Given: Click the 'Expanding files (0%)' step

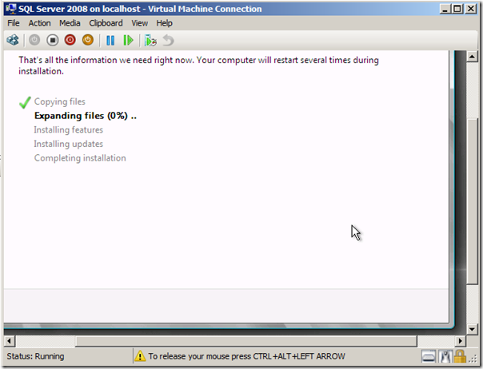Looking at the screenshot, I should click(86, 116).
